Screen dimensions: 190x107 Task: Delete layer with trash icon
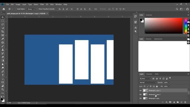coord(185,102)
